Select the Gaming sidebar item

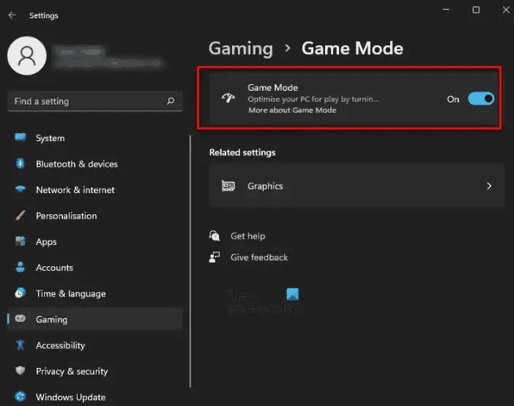(x=51, y=320)
